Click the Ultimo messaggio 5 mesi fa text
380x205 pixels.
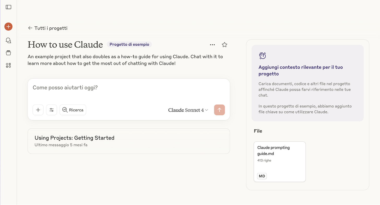tap(61, 145)
